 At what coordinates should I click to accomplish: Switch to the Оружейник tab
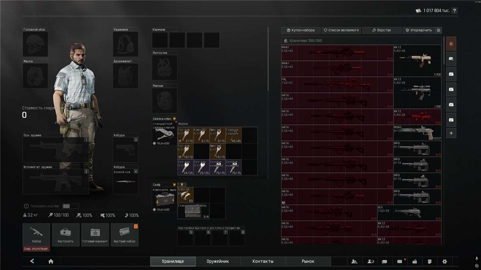click(218, 261)
